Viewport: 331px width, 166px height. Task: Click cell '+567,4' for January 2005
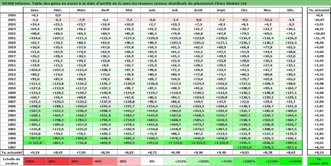(x=35, y=111)
